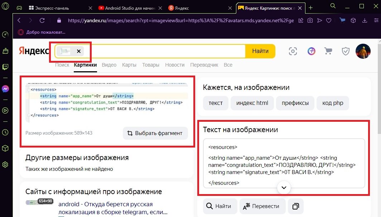Open Easy Setup sliders icon
This screenshot has height=217, width=381.
click(376, 20)
